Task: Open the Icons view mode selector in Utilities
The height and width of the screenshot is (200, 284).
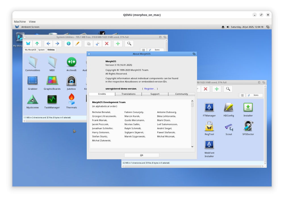Action: point(155,50)
